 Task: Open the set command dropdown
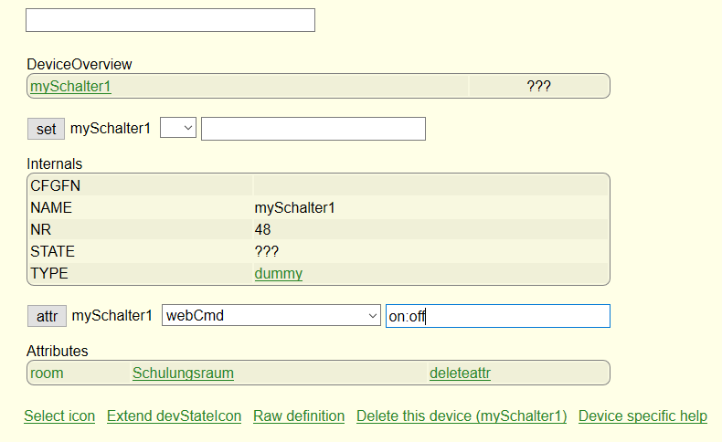pyautogui.click(x=178, y=128)
